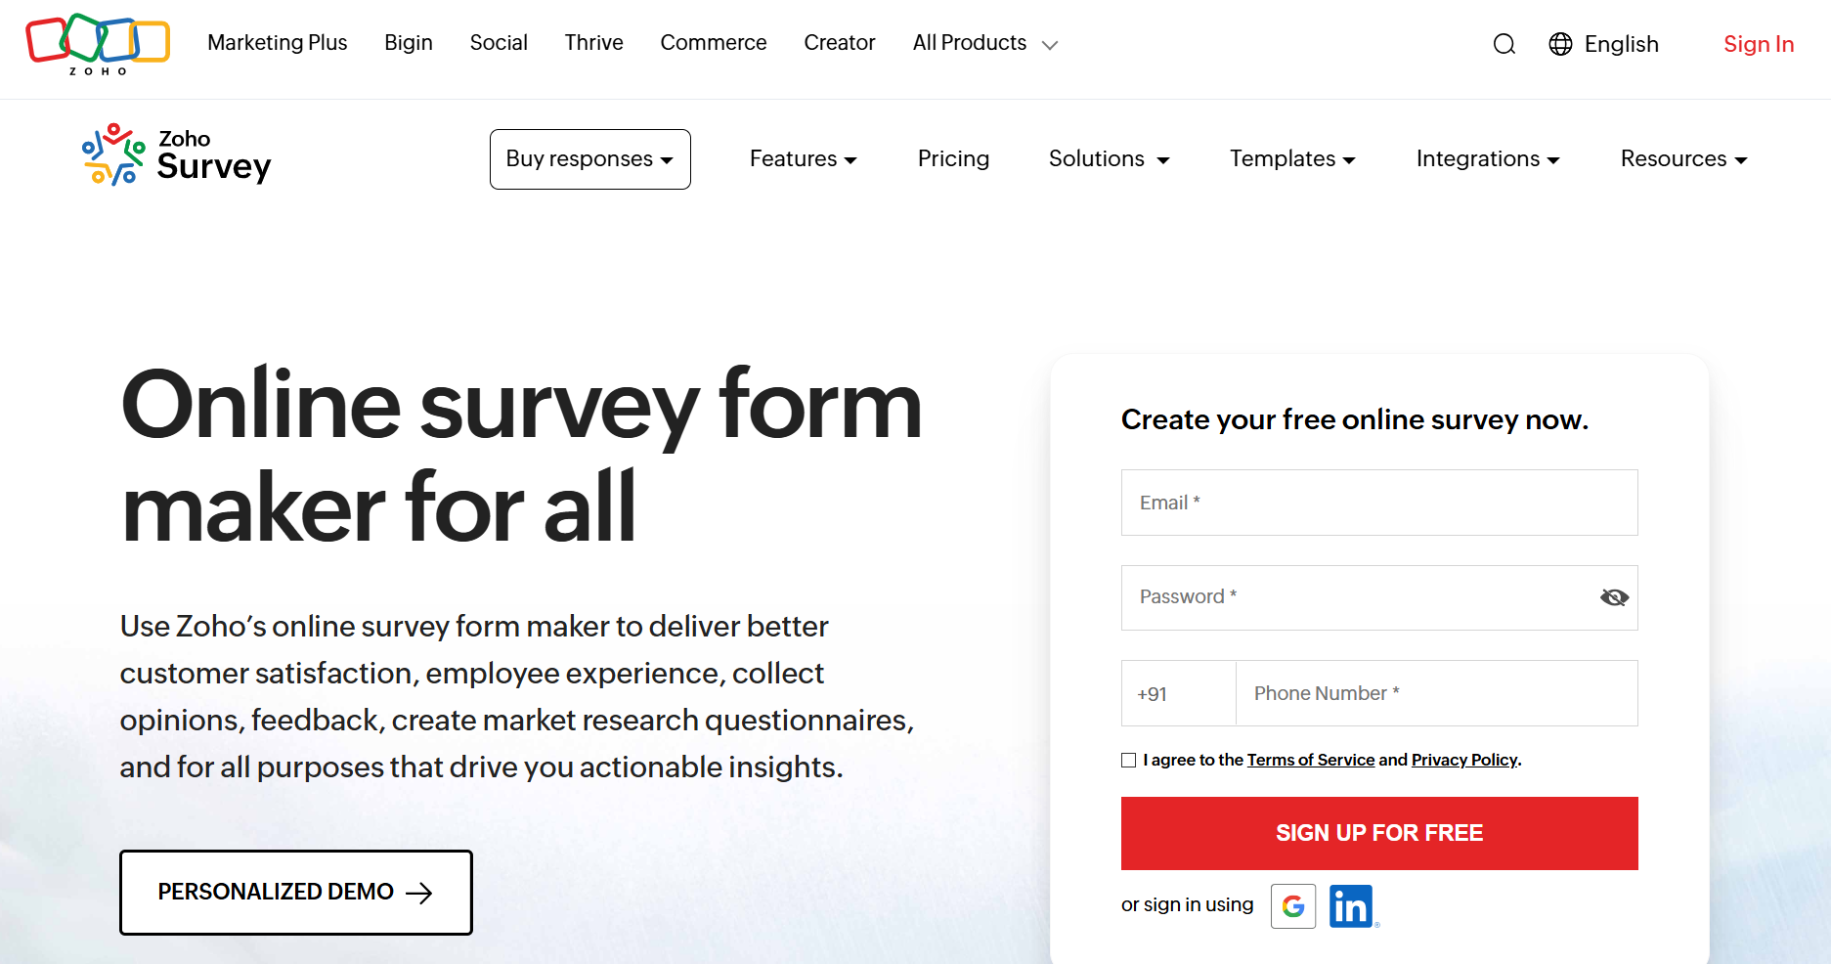1831x964 pixels.
Task: Expand the All Products dropdown
Action: coord(983,43)
